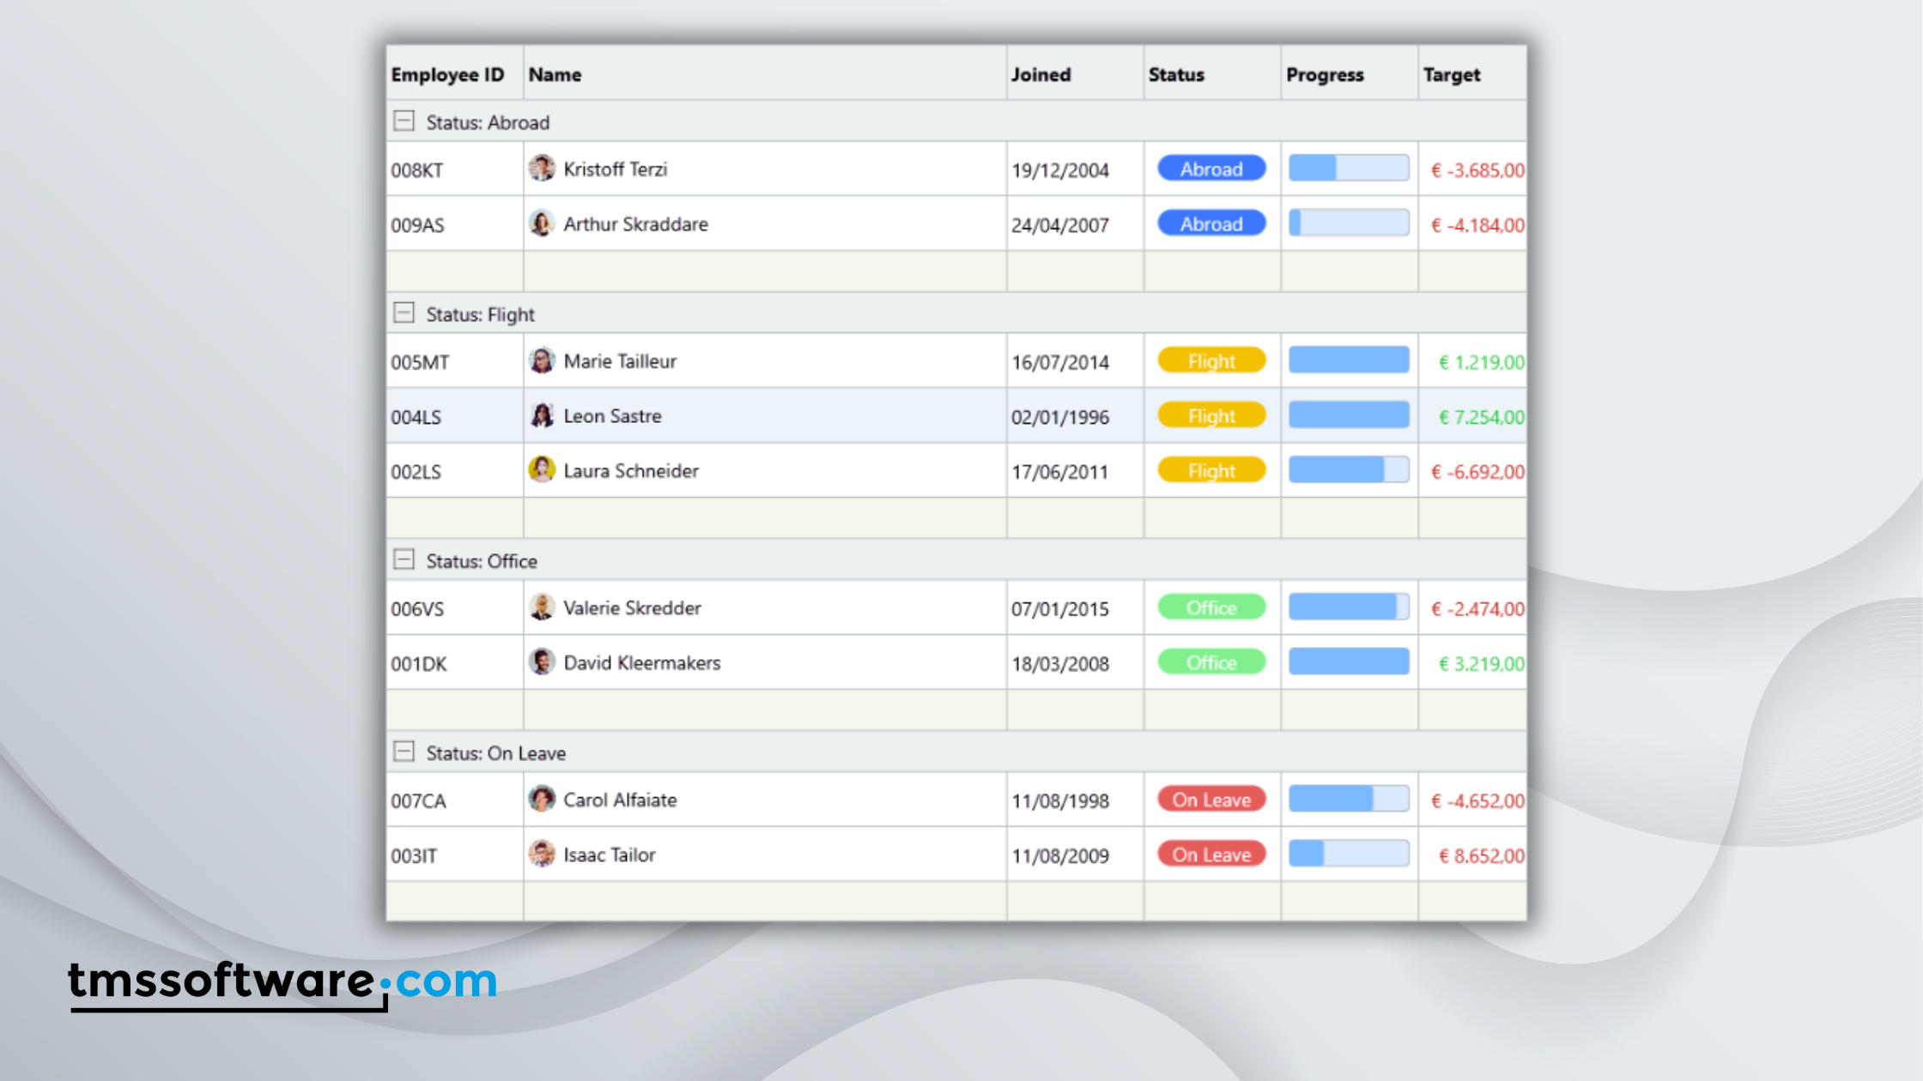Viewport: 1923px width, 1081px height.
Task: Click Kristoff Terzi's Abroad status badge
Action: point(1211,168)
